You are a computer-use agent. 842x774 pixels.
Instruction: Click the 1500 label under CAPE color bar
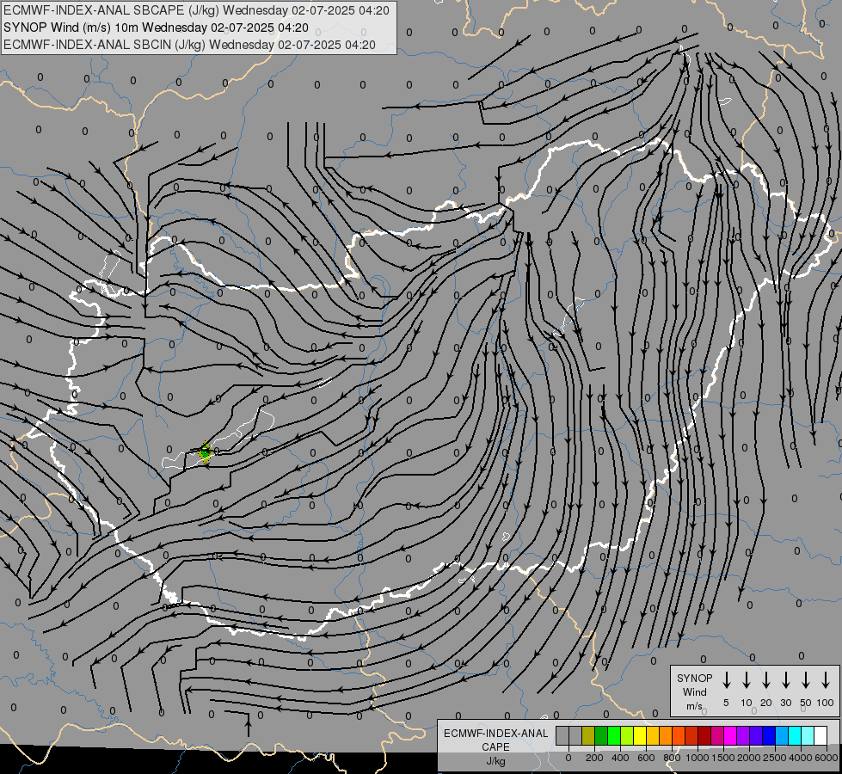723,758
